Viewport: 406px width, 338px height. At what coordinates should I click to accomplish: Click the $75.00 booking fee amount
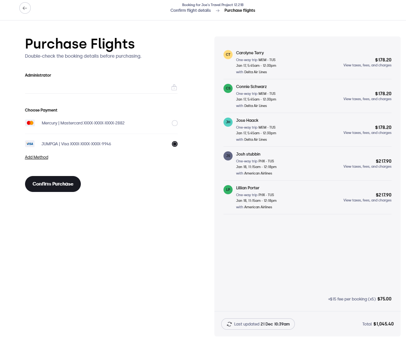coord(384,299)
